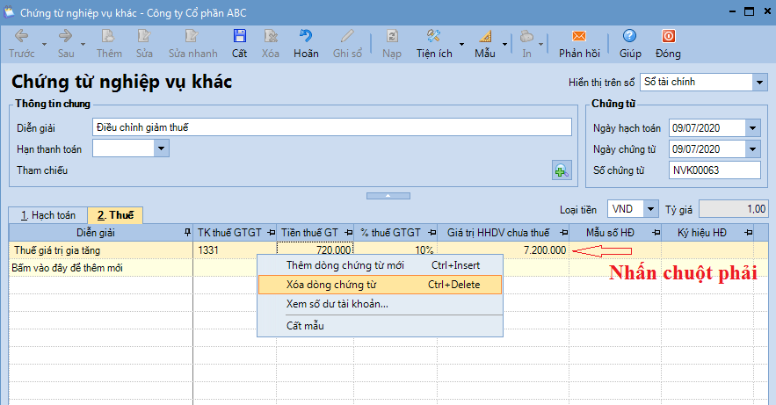Pin the Tiền thuế GT column
This screenshot has height=405, width=776.
[349, 233]
